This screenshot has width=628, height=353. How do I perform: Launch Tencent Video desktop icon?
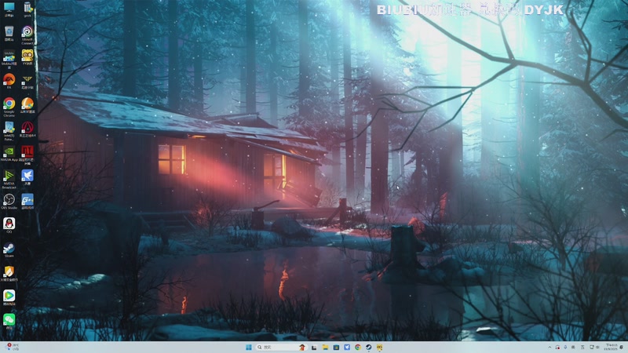point(9,298)
